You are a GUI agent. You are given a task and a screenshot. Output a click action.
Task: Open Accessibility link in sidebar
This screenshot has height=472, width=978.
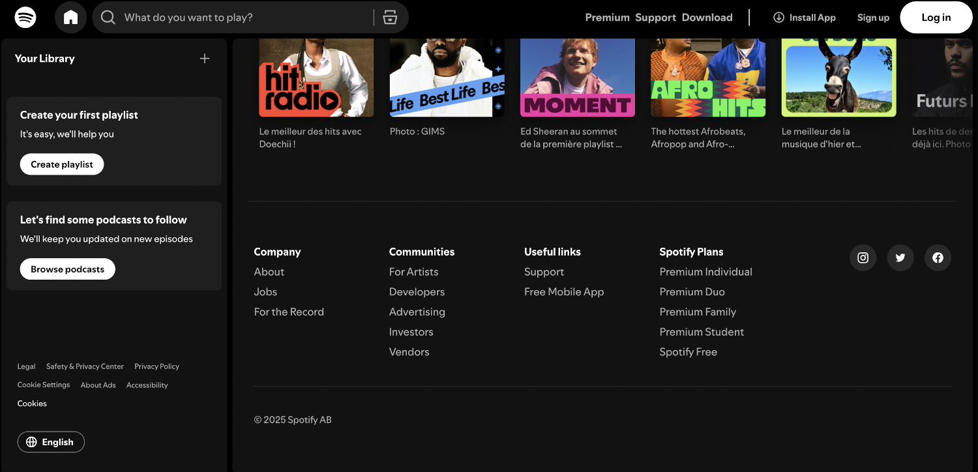pyautogui.click(x=147, y=385)
